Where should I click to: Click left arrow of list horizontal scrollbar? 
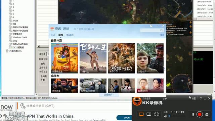tap(39, 46)
